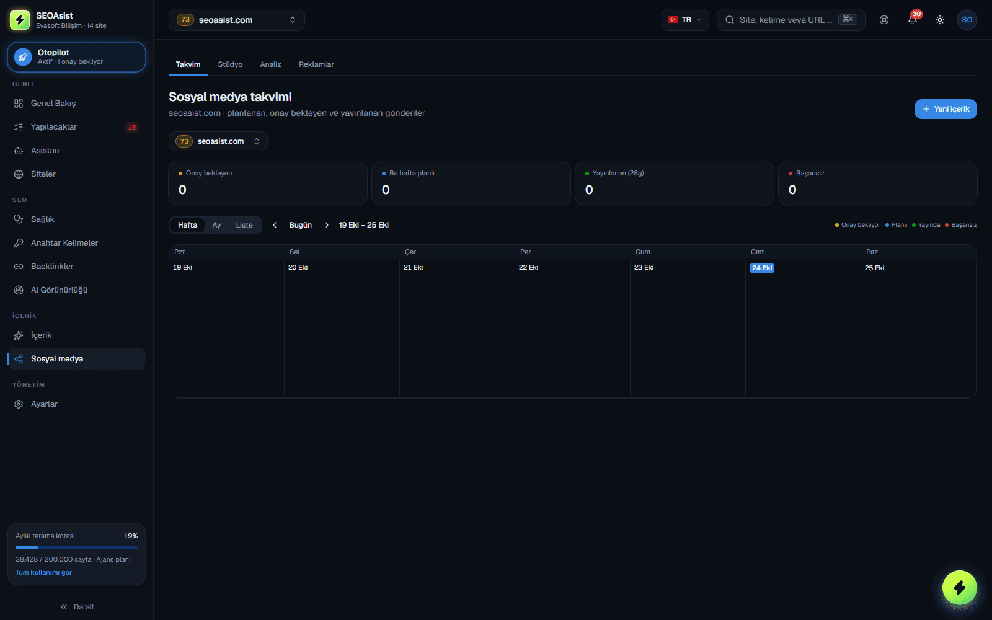
Task: Open Anahtar Kelimeler key icon
Action: (19, 243)
